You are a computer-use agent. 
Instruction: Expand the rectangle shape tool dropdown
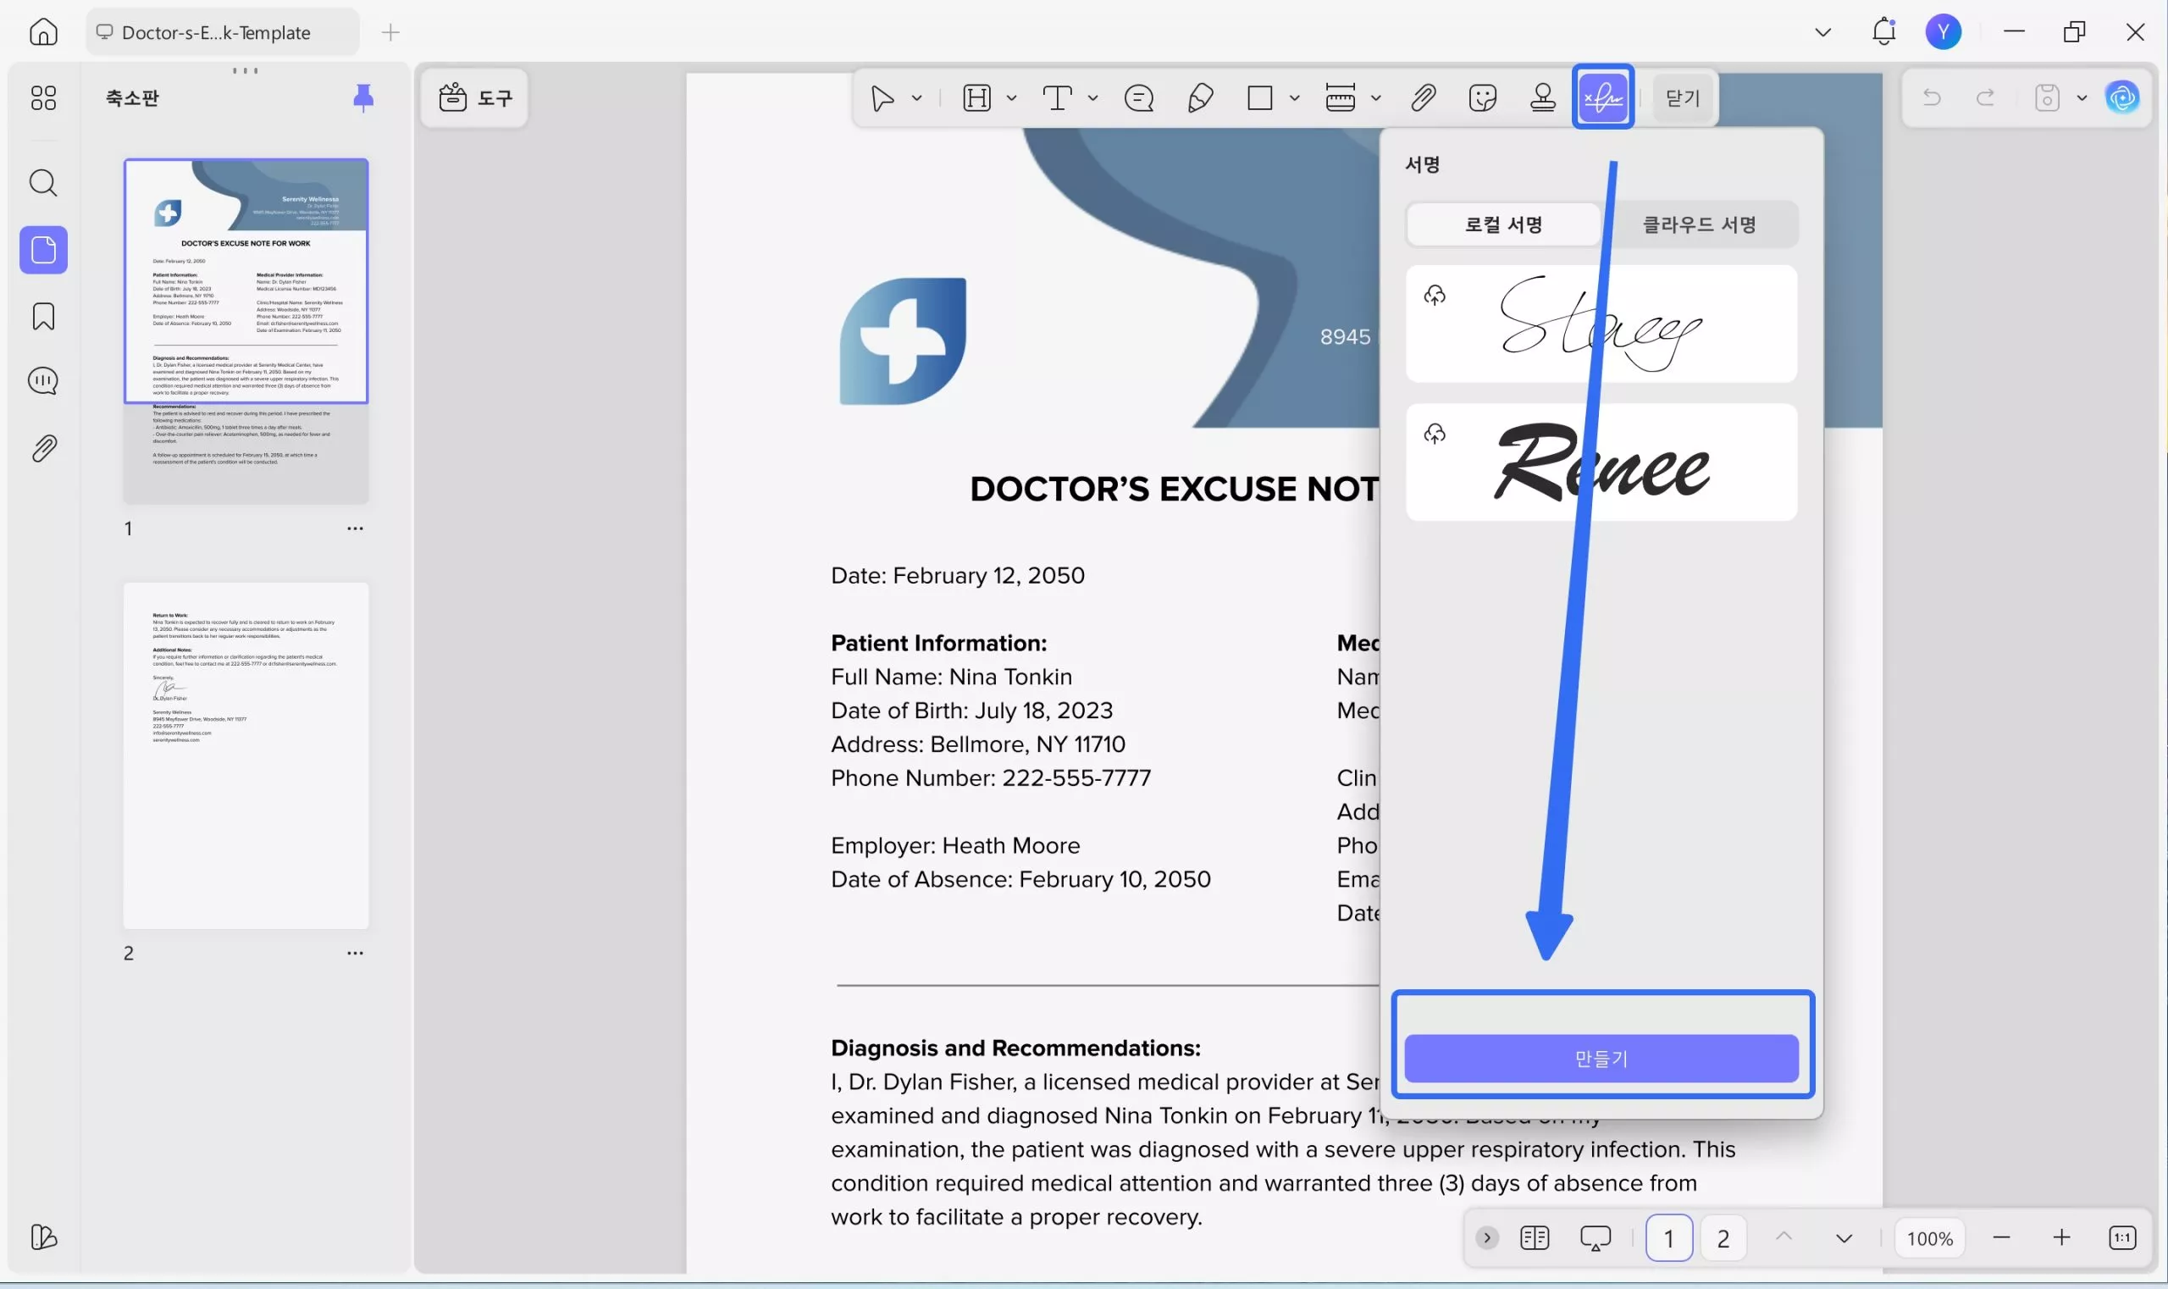click(1294, 98)
